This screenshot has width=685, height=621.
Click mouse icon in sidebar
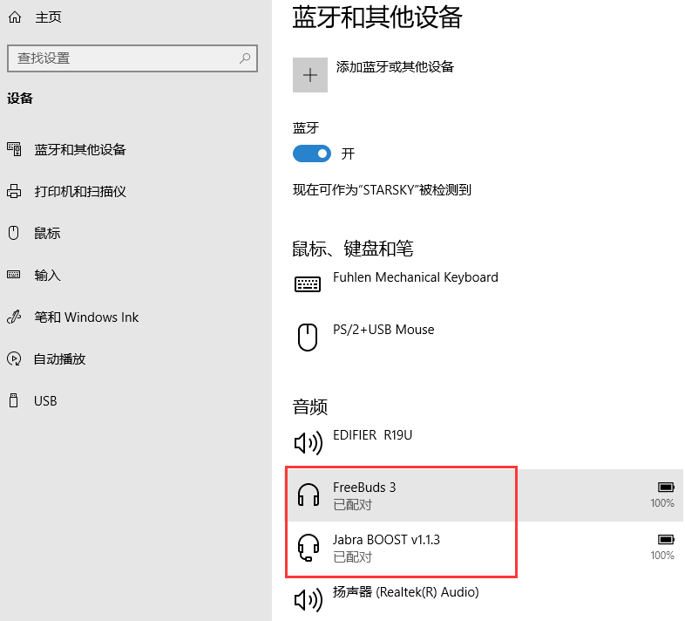[14, 233]
